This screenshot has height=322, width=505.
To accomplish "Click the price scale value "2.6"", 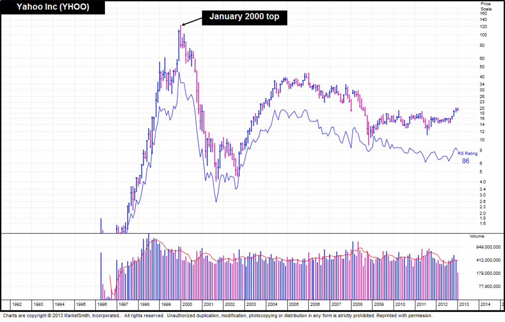I will point(483,202).
